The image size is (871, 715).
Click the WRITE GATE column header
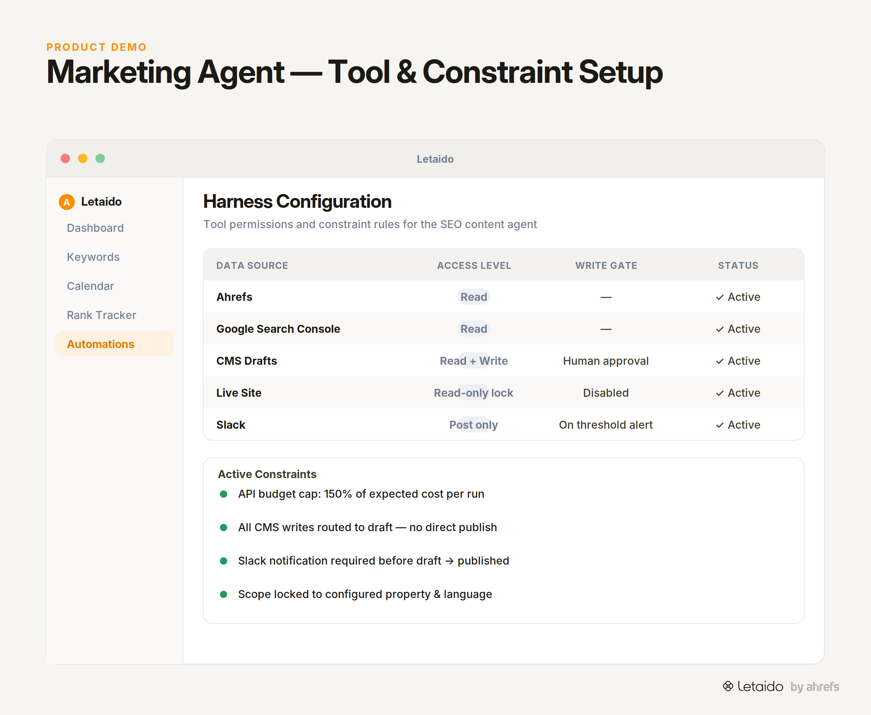(x=606, y=266)
